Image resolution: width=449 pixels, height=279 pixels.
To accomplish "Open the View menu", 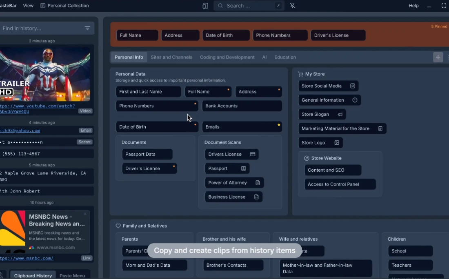I will coord(28,6).
